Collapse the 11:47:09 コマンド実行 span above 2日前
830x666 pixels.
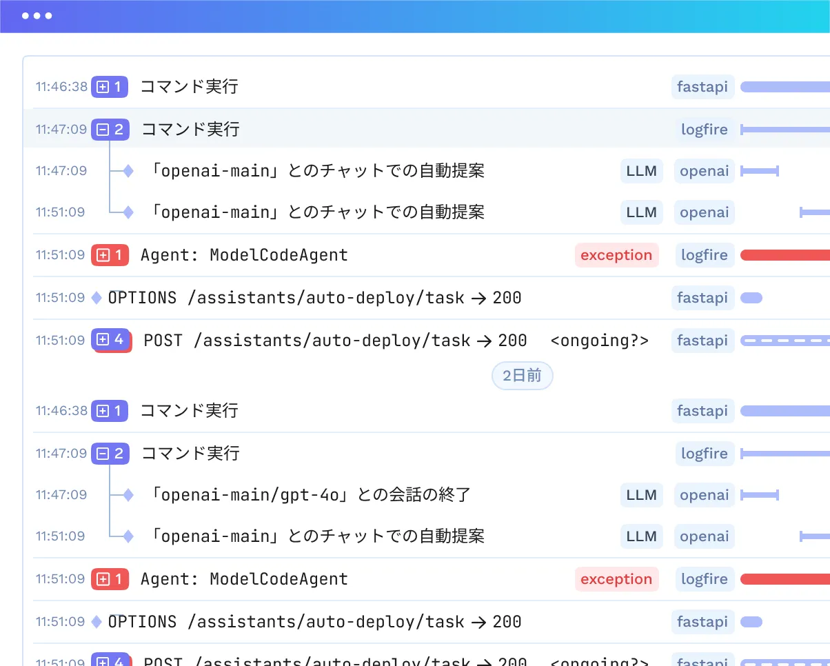click(x=110, y=129)
